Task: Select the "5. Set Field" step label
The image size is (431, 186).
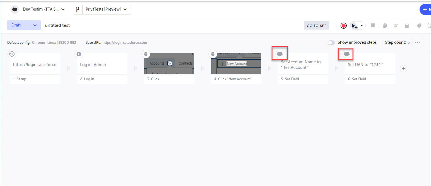Action: pos(290,79)
